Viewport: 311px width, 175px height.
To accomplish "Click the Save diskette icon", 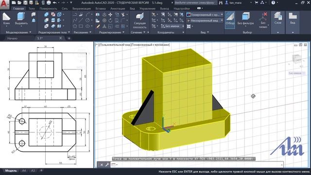I will click(25, 3).
